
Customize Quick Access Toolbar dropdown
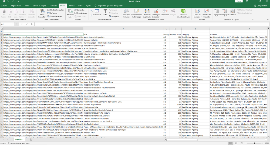click(x=19, y=1)
